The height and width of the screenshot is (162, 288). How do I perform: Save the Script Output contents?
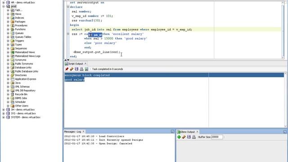coord(76,69)
